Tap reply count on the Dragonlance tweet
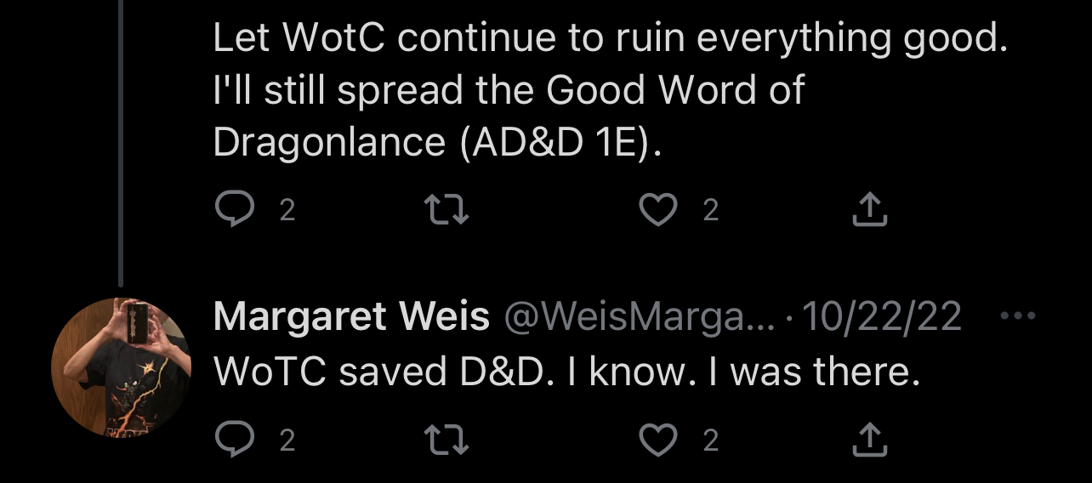Image resolution: width=1092 pixels, height=483 pixels. tap(287, 210)
